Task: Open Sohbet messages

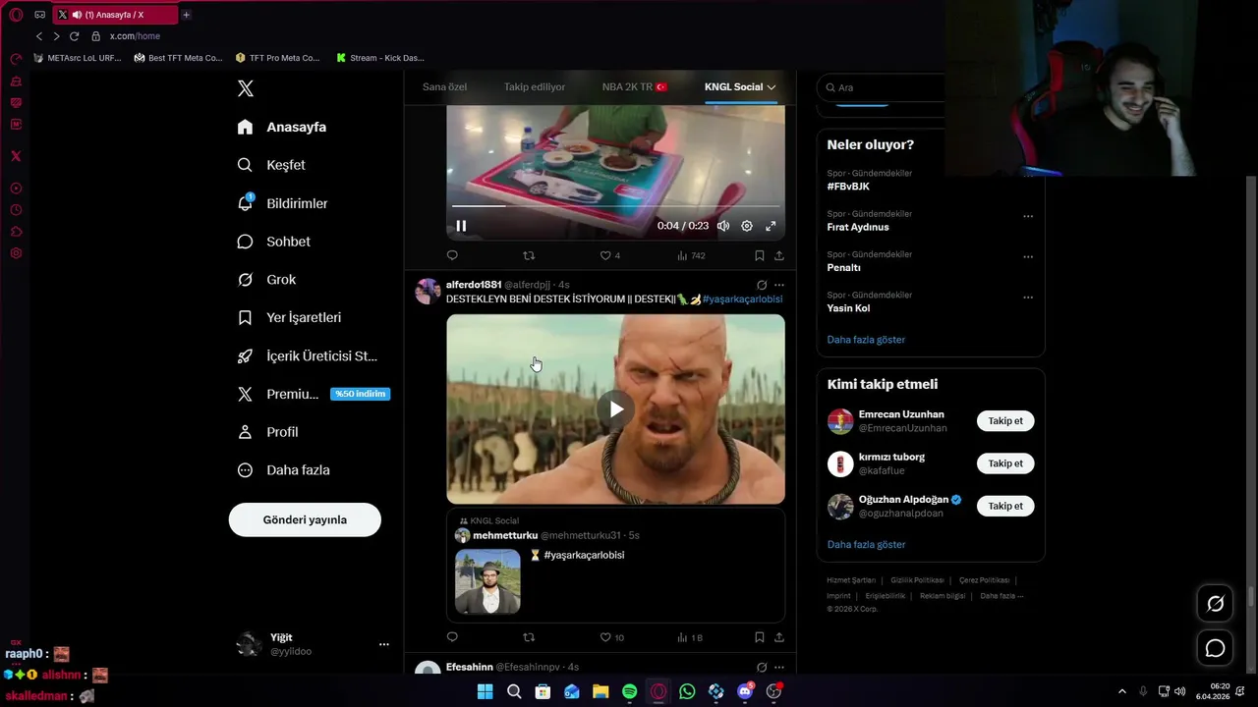Action: click(x=274, y=242)
